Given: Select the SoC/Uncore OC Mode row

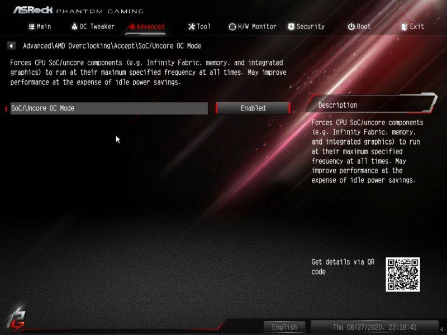Looking at the screenshot, I should tap(109, 108).
